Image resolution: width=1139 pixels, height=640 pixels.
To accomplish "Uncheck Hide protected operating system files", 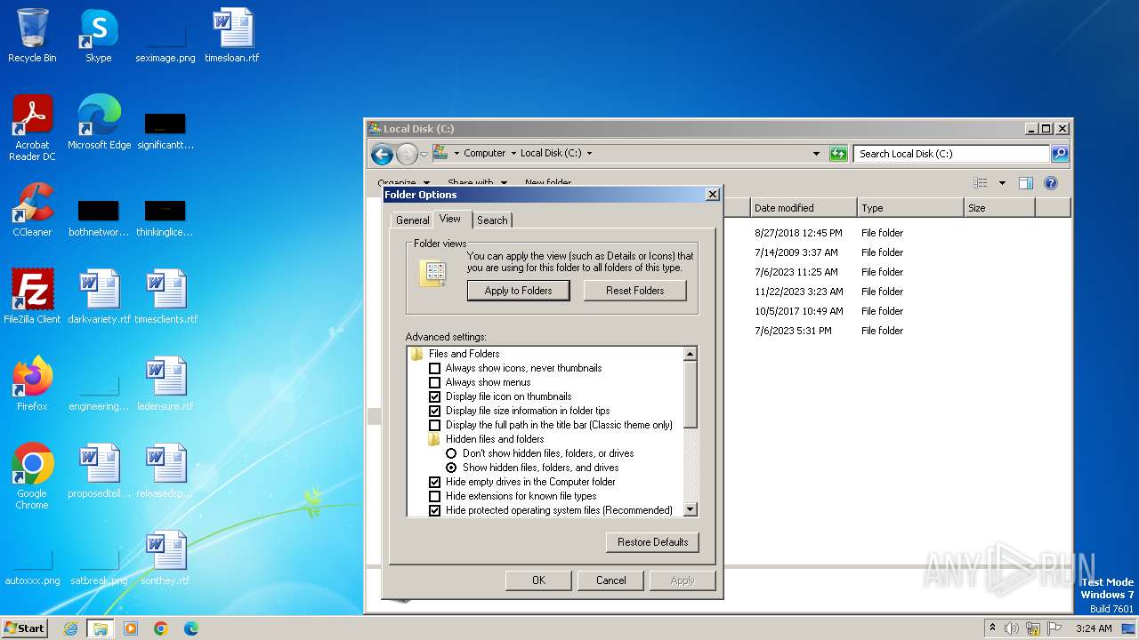I will [435, 510].
